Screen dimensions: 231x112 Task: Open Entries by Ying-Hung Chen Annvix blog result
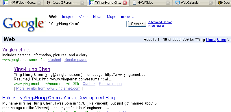(x=58, y=98)
